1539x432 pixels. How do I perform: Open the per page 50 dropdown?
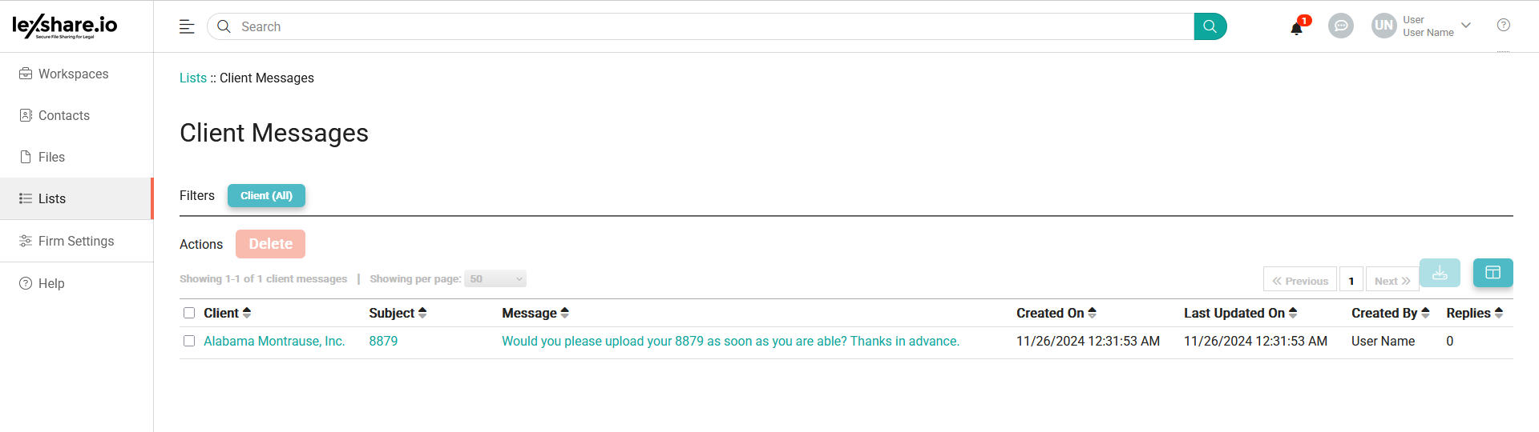pyautogui.click(x=495, y=279)
